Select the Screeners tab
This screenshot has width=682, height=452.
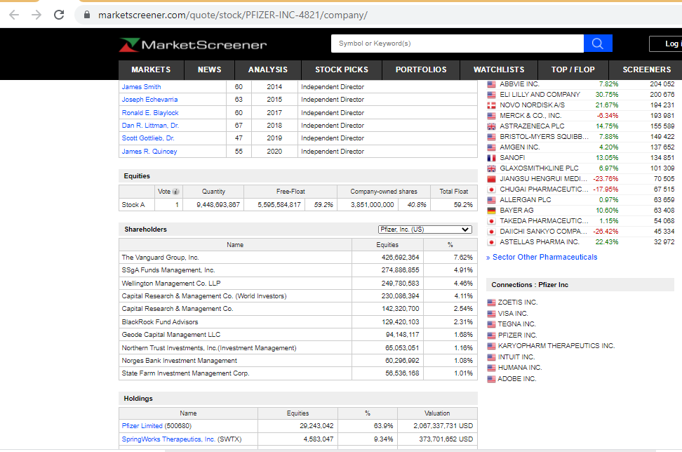click(x=646, y=69)
